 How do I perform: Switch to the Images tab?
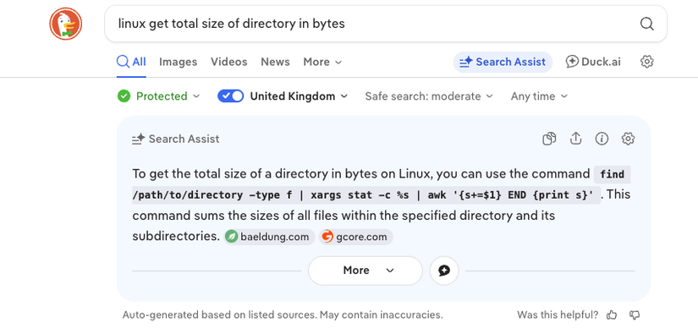click(x=178, y=62)
